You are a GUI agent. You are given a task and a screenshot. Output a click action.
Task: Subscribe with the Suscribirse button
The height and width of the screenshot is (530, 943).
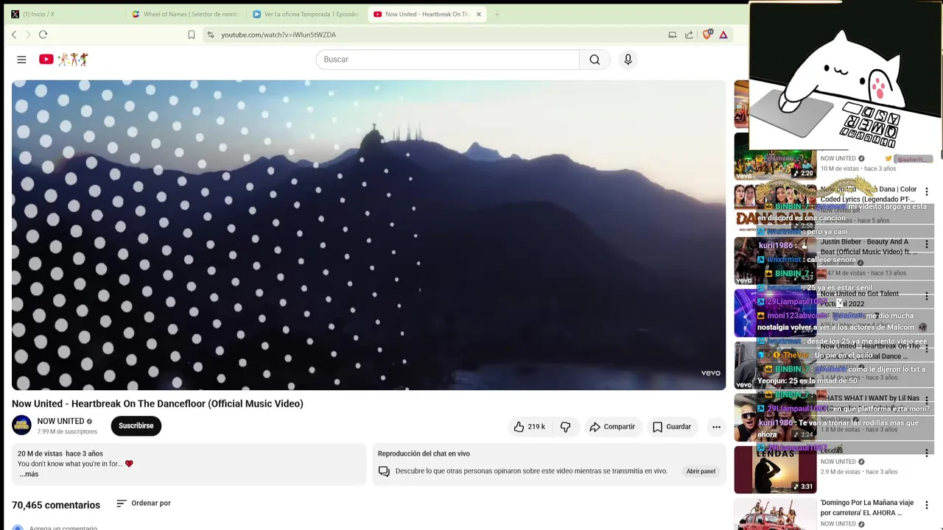(x=136, y=426)
